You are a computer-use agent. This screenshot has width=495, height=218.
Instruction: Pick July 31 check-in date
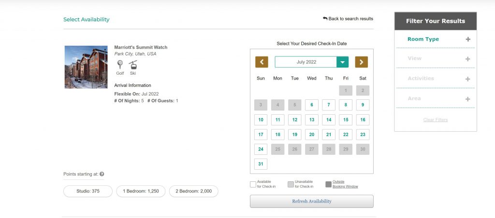(x=261, y=164)
